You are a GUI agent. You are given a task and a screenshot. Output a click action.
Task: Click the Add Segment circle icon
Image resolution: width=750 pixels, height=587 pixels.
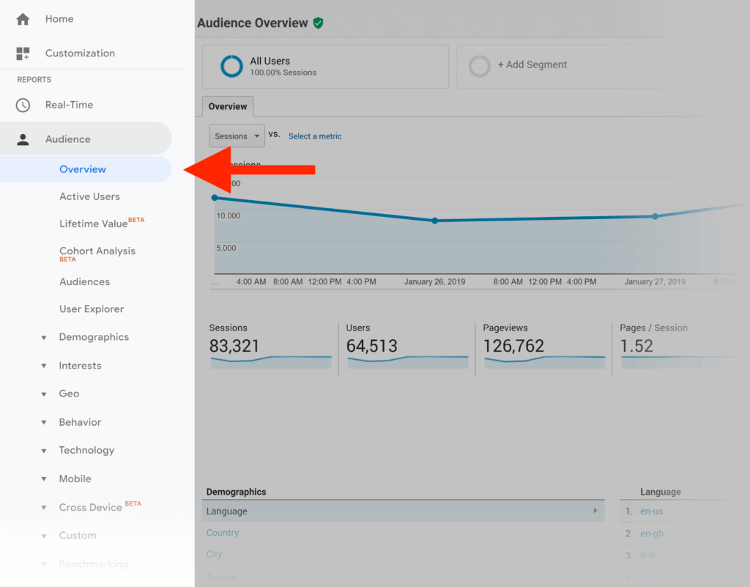(480, 65)
